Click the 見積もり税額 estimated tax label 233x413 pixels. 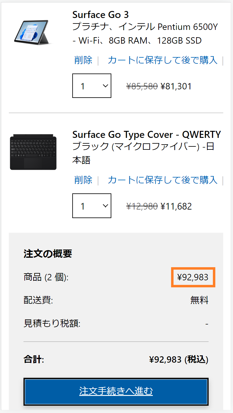click(x=52, y=323)
